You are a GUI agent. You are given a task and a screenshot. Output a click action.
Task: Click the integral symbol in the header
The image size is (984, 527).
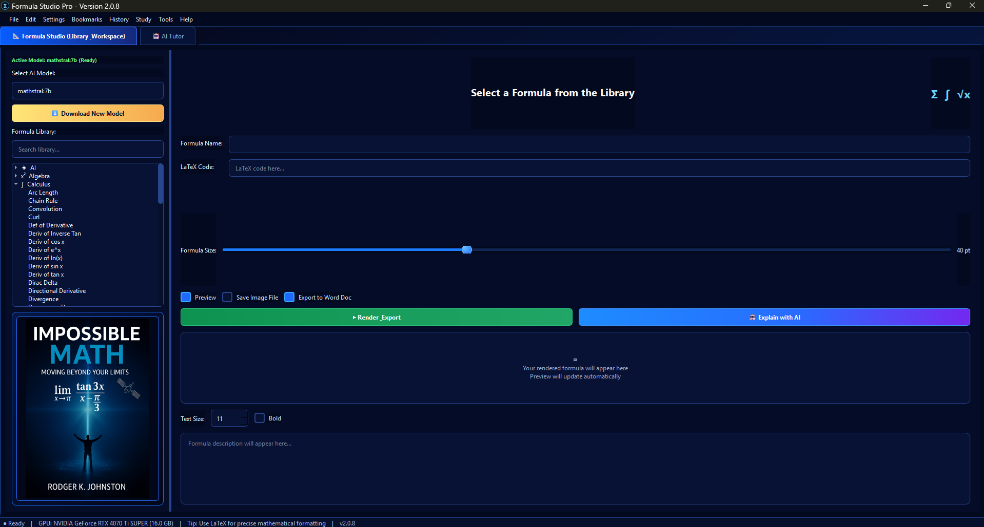point(947,95)
